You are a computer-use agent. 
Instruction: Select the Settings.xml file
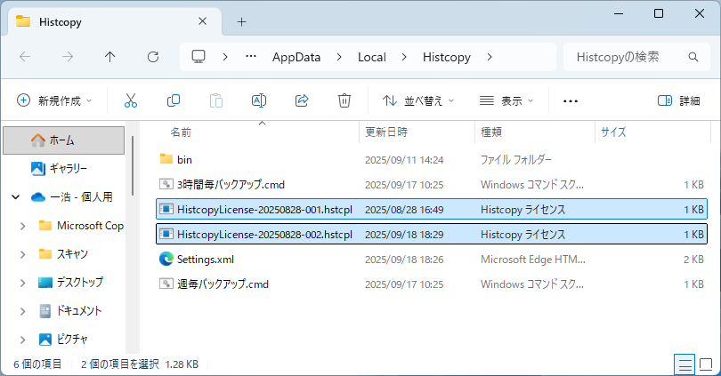pyautogui.click(x=205, y=259)
